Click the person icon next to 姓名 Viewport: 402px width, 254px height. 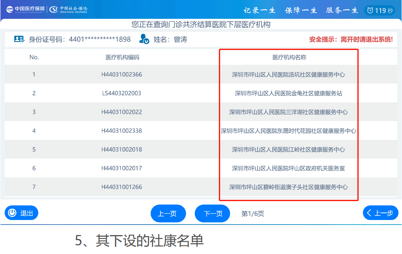pos(142,39)
